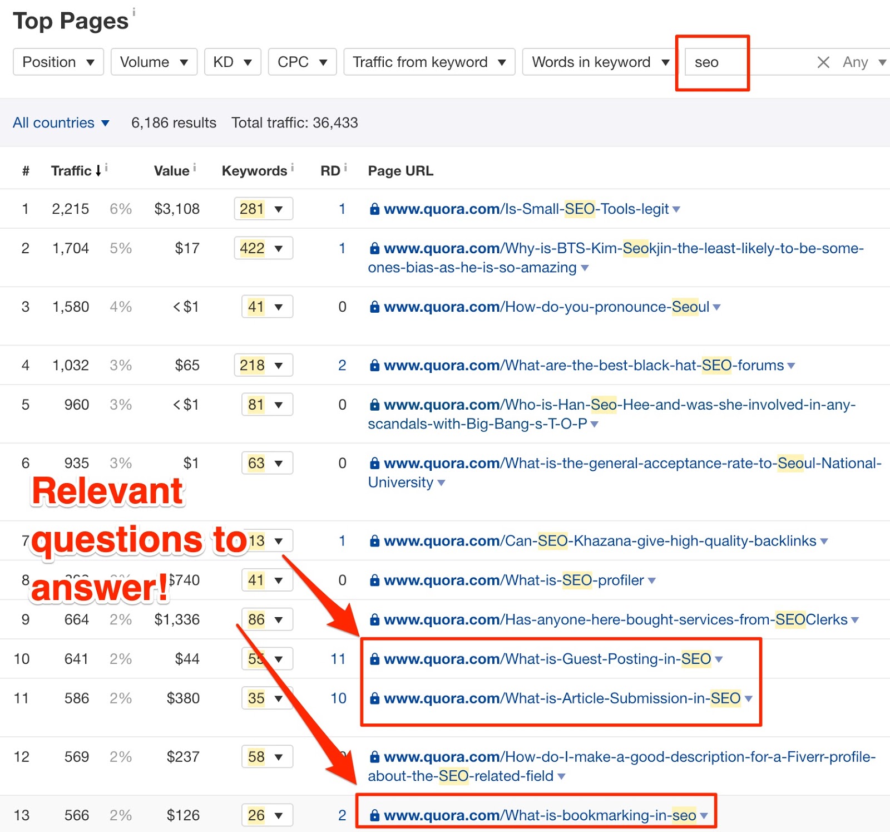Viewport: 890px width, 832px height.
Task: Click lock icon on SEOClerks row
Action: click(375, 619)
